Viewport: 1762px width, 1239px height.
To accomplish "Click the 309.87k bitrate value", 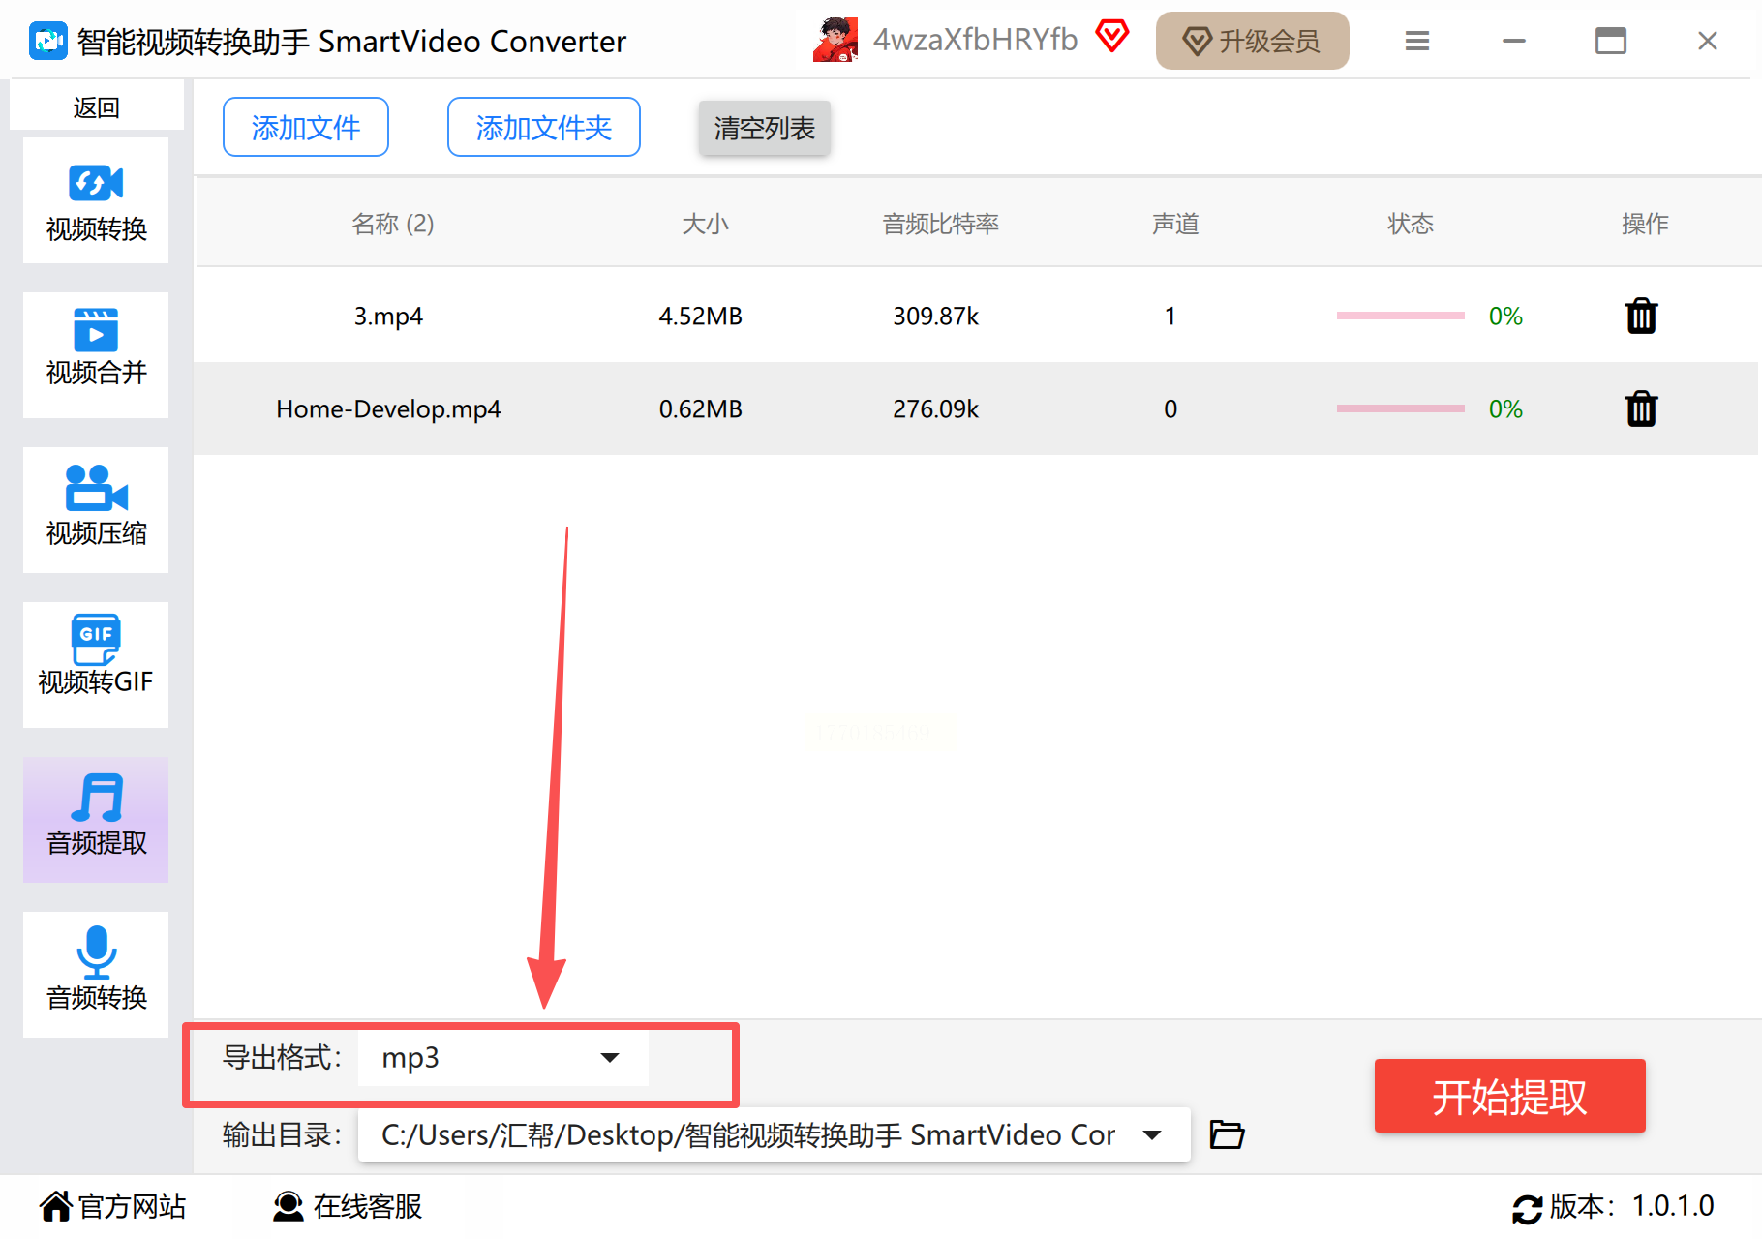I will click(x=935, y=317).
